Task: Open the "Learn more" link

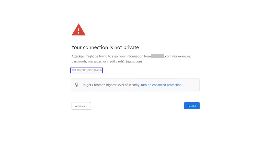Action: pos(134,61)
